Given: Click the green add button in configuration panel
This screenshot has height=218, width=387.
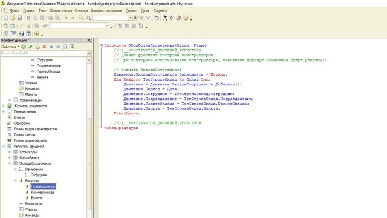Looking at the screenshot, I should (24, 47).
